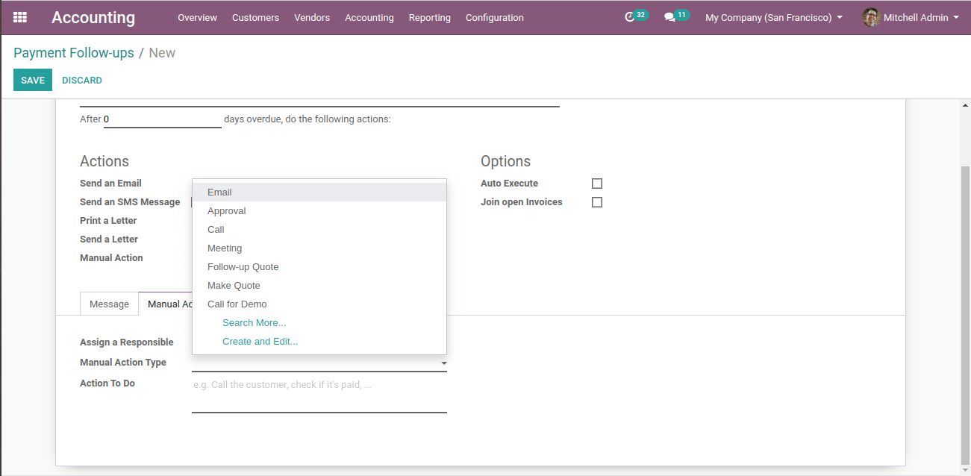Expand the Manual Action Type dropdown arrow
971x476 pixels.
[443, 363]
